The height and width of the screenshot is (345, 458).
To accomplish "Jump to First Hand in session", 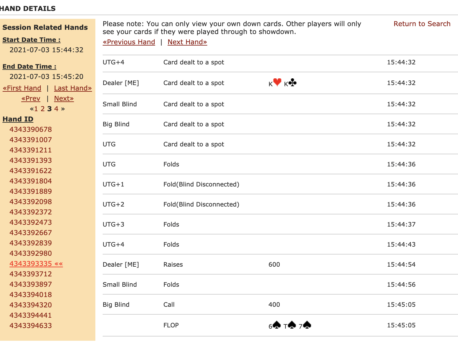I will [x=22, y=88].
